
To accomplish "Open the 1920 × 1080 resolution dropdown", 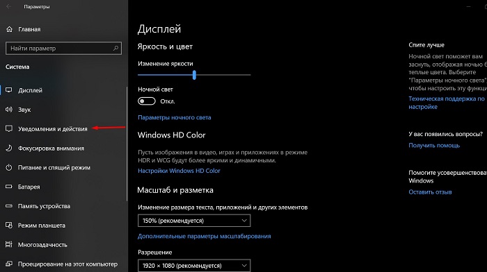I will point(194,266).
